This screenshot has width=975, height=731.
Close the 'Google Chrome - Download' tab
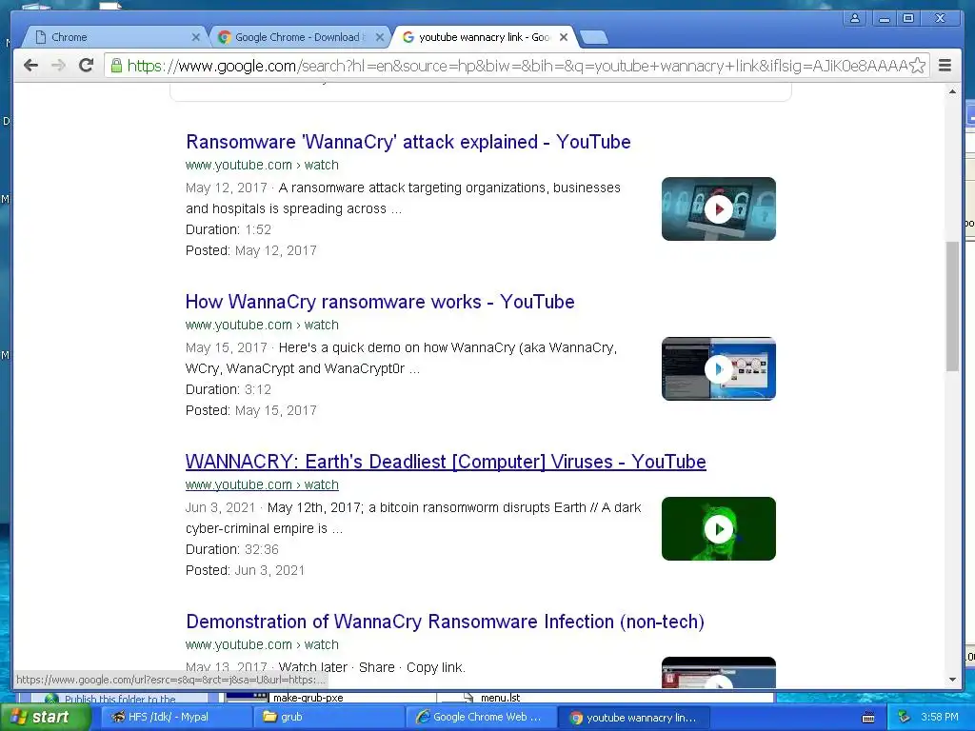[379, 37]
